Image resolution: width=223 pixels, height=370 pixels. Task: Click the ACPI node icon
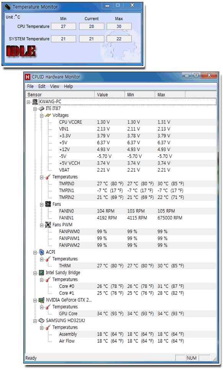coord(41,252)
